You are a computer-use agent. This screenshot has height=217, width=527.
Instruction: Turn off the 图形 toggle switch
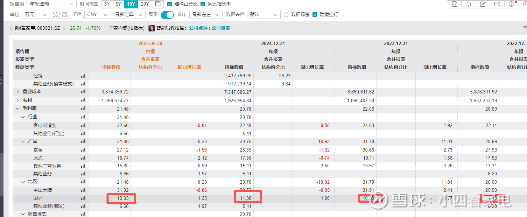[167, 15]
